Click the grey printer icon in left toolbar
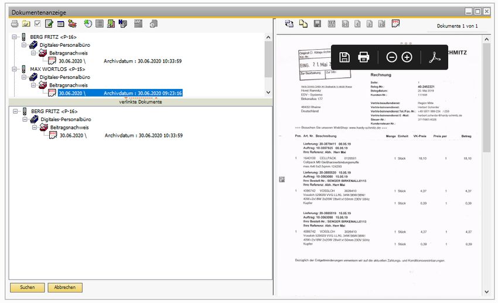This screenshot has height=303, width=498. [x=15, y=24]
